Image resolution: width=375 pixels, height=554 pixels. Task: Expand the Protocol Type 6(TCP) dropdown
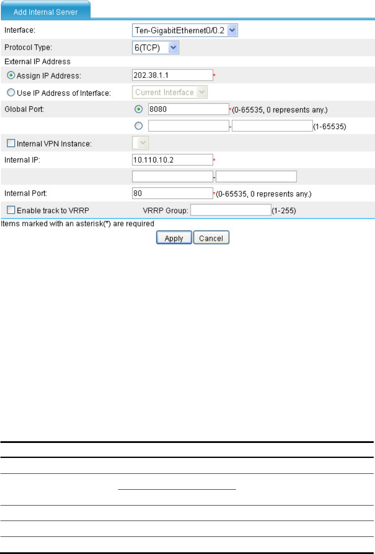coord(155,48)
